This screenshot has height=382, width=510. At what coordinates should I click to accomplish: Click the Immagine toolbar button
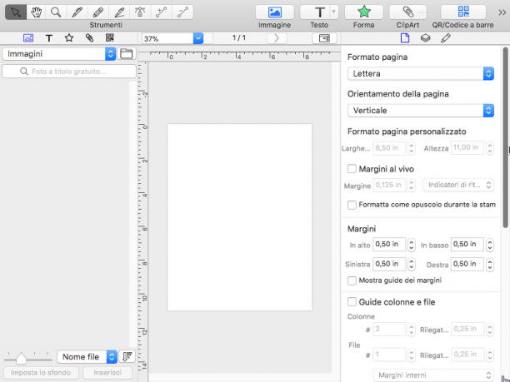(x=274, y=12)
